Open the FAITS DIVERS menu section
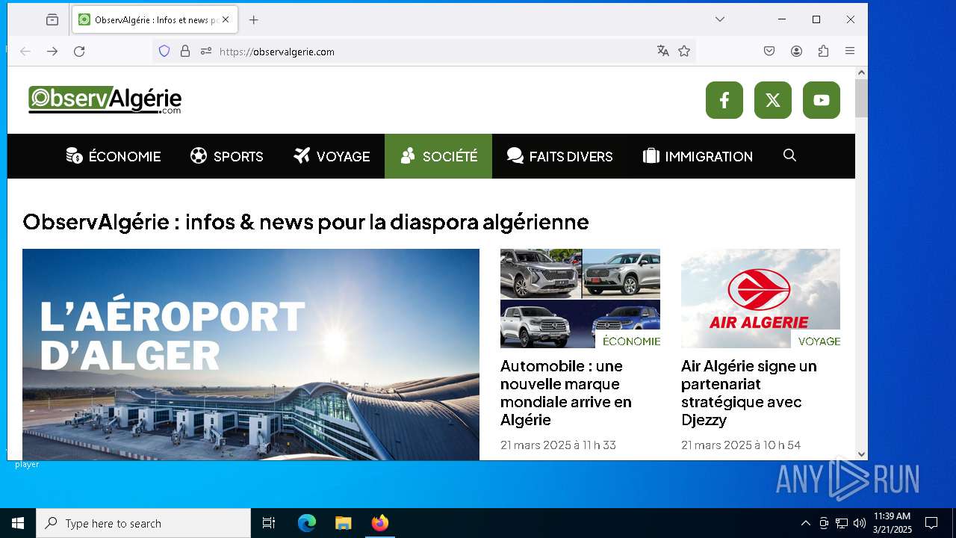This screenshot has height=538, width=956. coord(559,156)
